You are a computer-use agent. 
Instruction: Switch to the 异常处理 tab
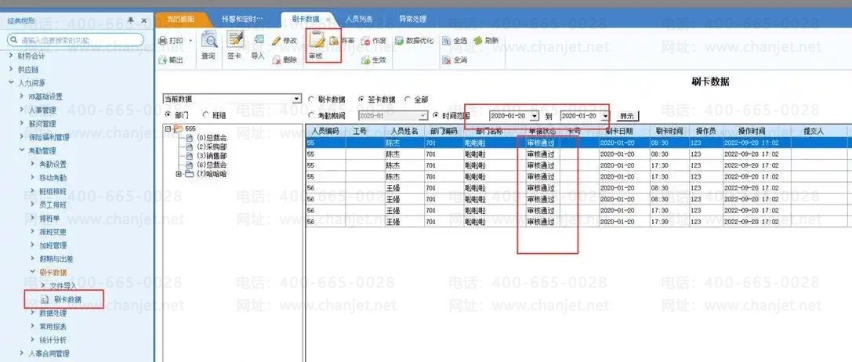[x=413, y=18]
